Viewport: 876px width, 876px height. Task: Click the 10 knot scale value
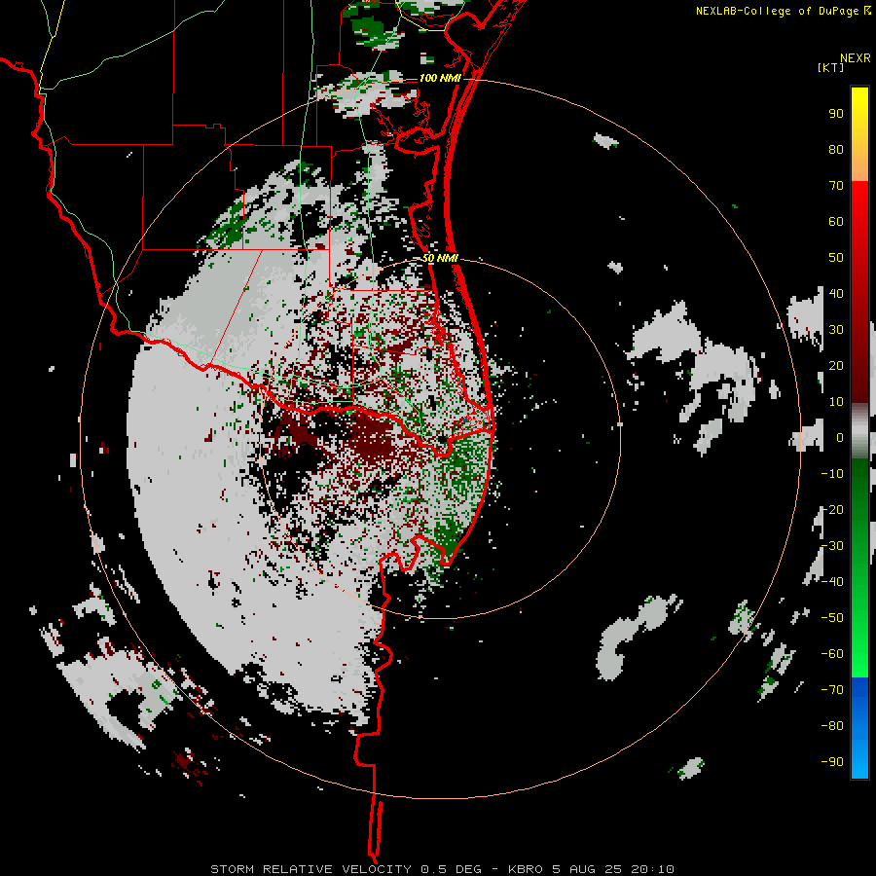(x=836, y=402)
